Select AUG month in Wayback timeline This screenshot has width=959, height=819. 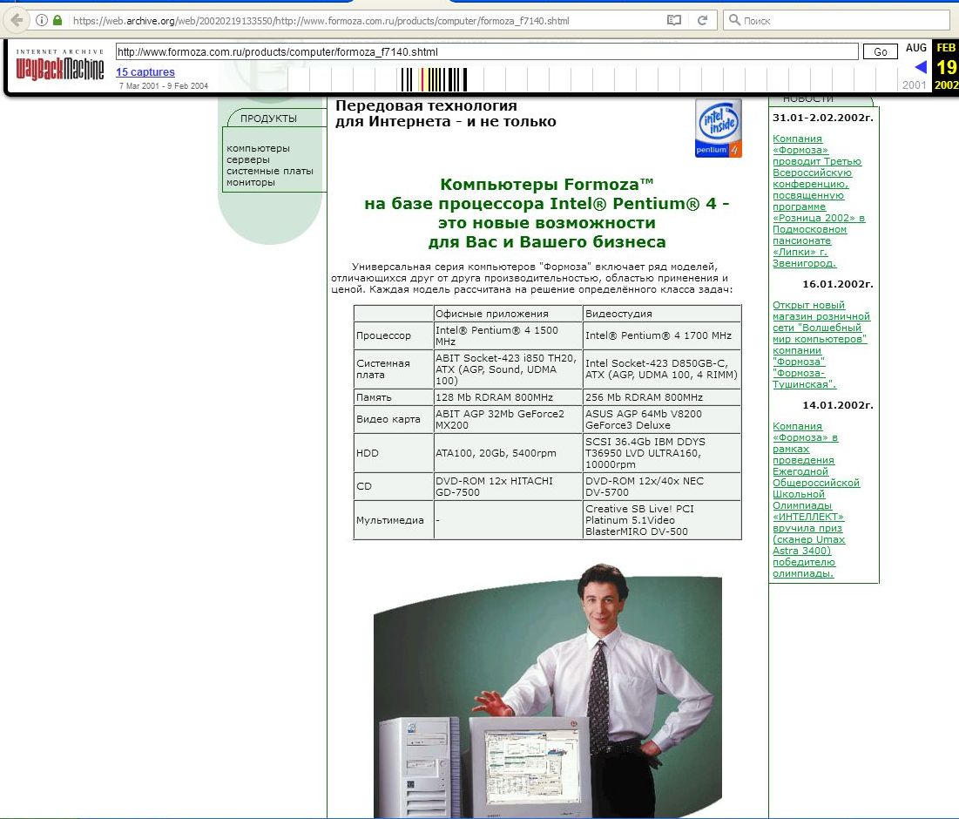pos(915,48)
